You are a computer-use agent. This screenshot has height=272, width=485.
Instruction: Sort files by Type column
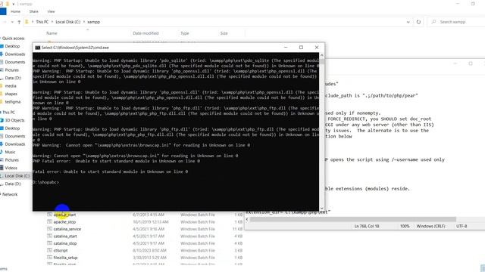(x=185, y=33)
